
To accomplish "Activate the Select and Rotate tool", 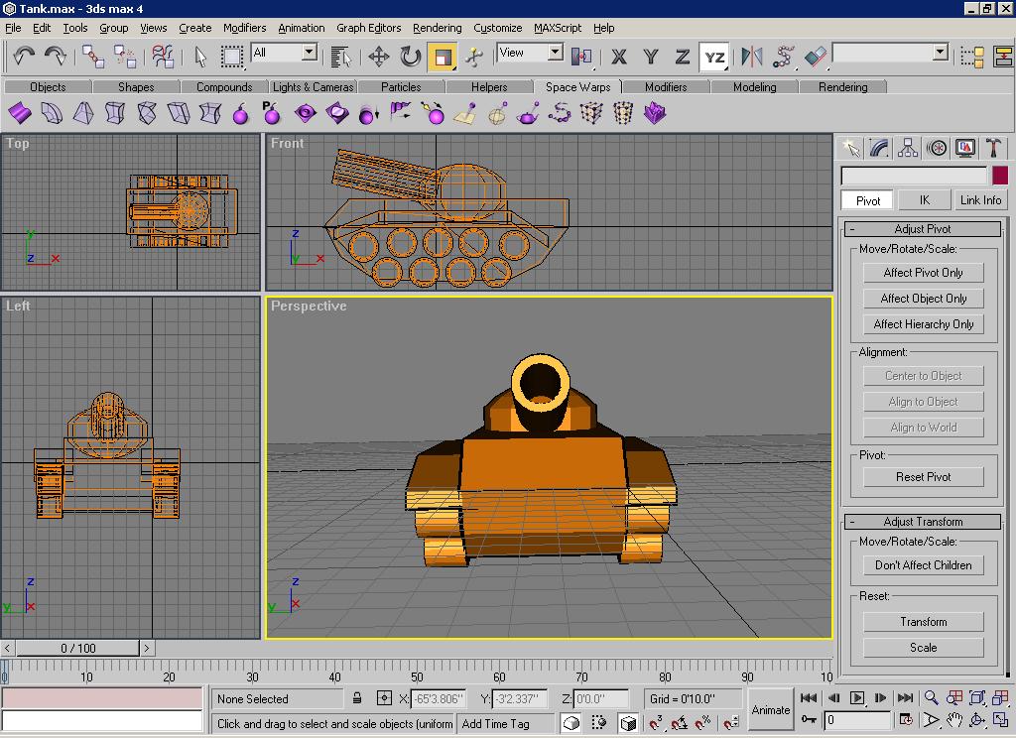I will tap(410, 57).
